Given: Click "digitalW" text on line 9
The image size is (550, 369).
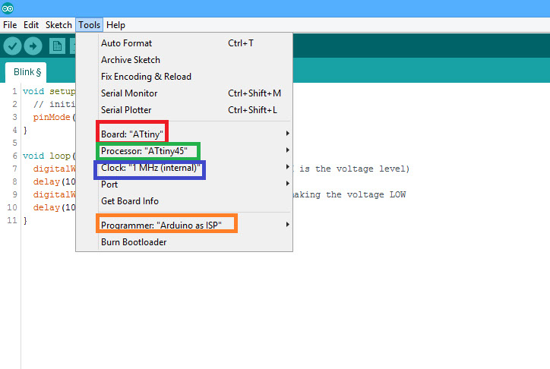Looking at the screenshot, I should tap(54, 194).
